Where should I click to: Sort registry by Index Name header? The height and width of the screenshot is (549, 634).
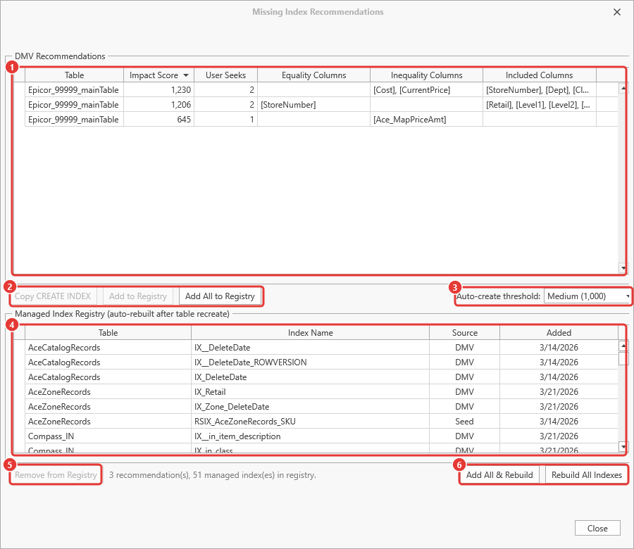click(310, 333)
